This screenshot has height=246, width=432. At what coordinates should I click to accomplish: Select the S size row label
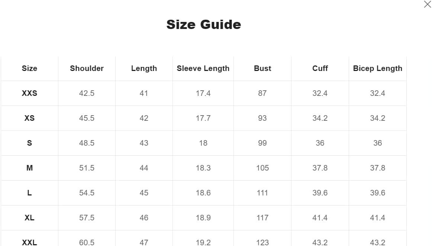[29, 143]
